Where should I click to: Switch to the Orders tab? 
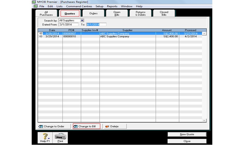(93, 13)
